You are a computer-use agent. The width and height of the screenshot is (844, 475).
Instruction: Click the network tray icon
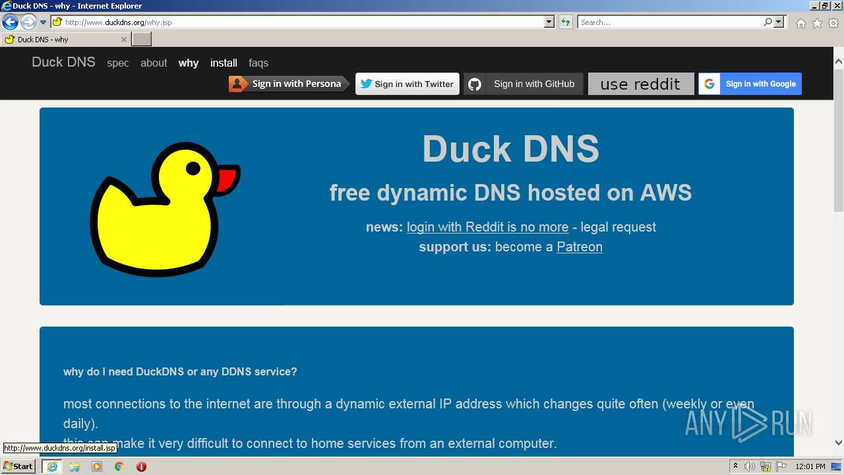(x=766, y=466)
